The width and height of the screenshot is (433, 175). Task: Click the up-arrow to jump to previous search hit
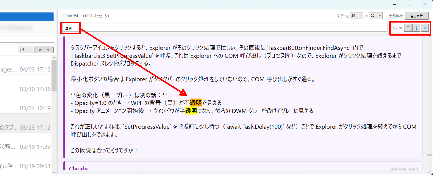[x=408, y=28]
